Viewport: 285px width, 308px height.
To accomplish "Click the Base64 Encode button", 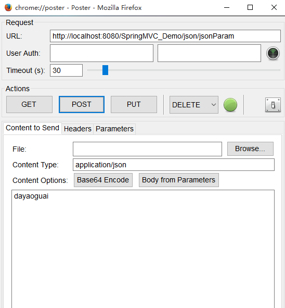I will (x=103, y=180).
